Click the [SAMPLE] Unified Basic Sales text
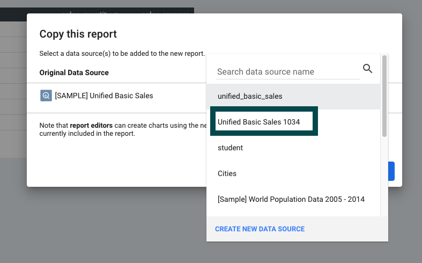 coord(104,96)
